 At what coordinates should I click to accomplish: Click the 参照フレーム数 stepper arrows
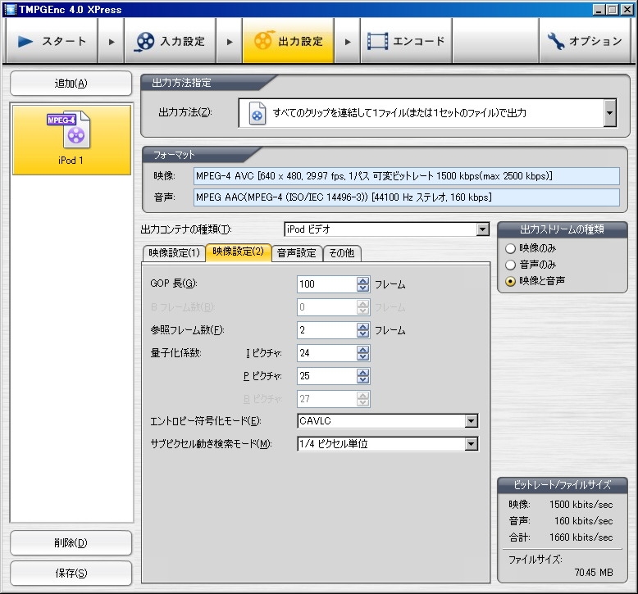(363, 330)
